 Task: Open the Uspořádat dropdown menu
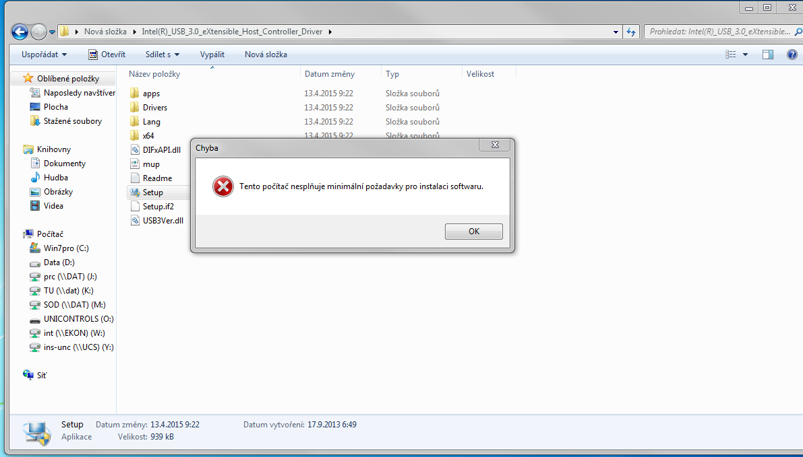coord(44,55)
